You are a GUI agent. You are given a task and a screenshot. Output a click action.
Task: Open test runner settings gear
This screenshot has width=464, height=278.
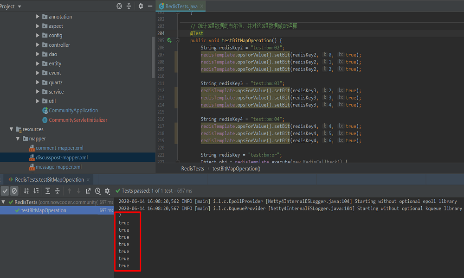tap(108, 191)
